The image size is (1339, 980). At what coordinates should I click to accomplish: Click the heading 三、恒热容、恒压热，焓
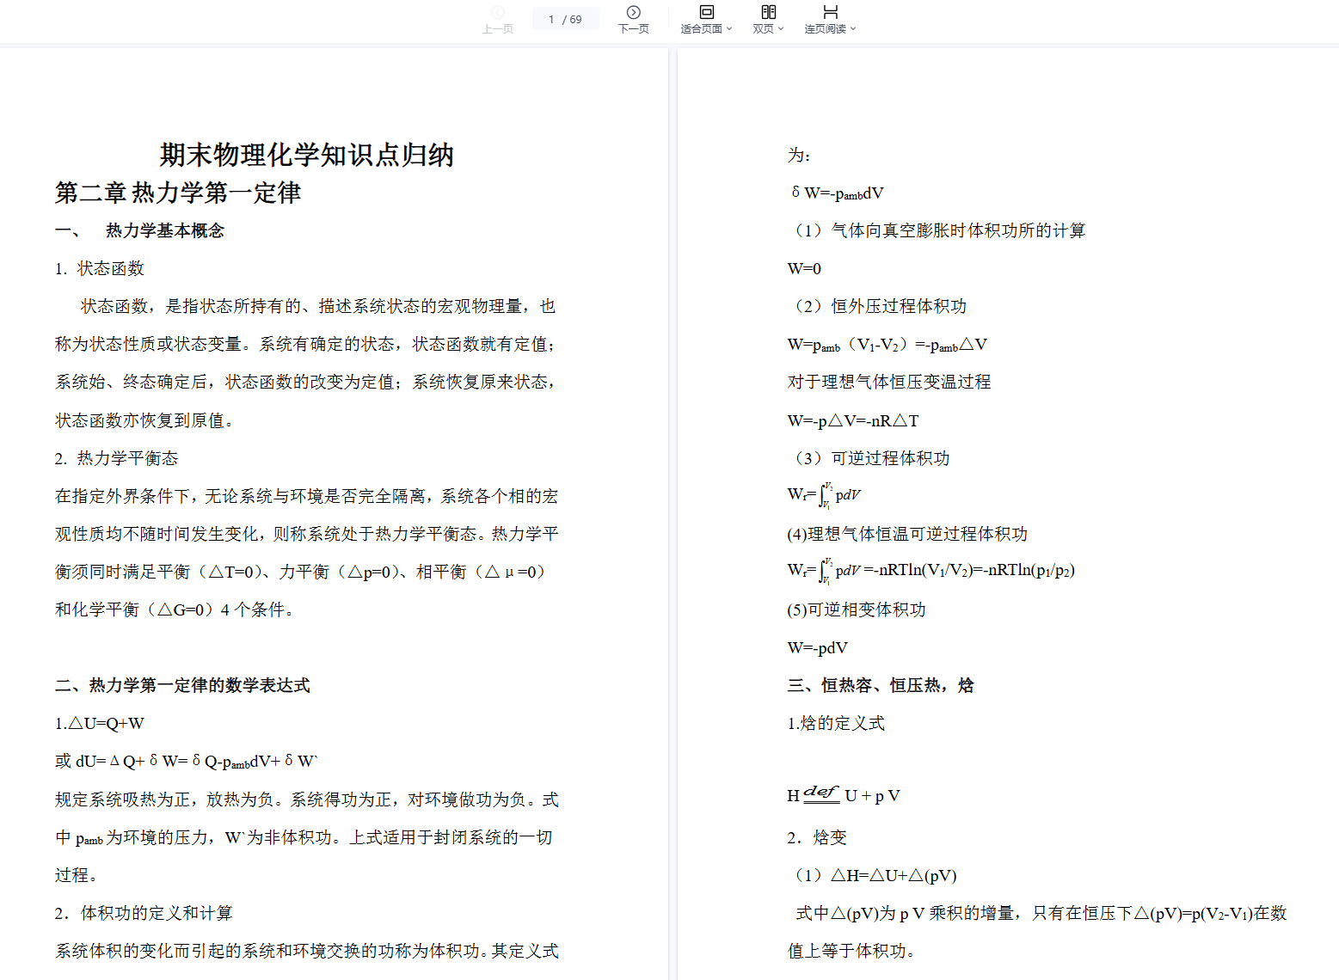coord(880,685)
